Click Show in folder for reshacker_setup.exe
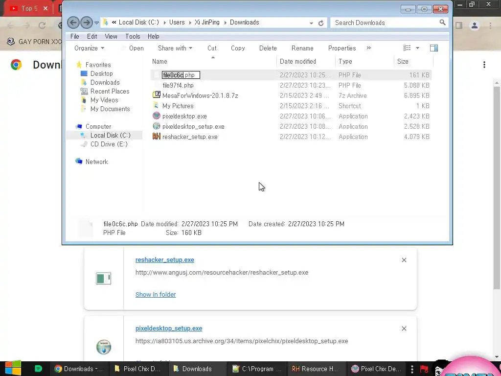501x376 pixels. (156, 294)
